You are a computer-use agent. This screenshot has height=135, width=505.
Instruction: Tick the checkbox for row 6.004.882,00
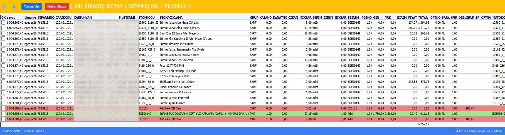tap(3, 108)
